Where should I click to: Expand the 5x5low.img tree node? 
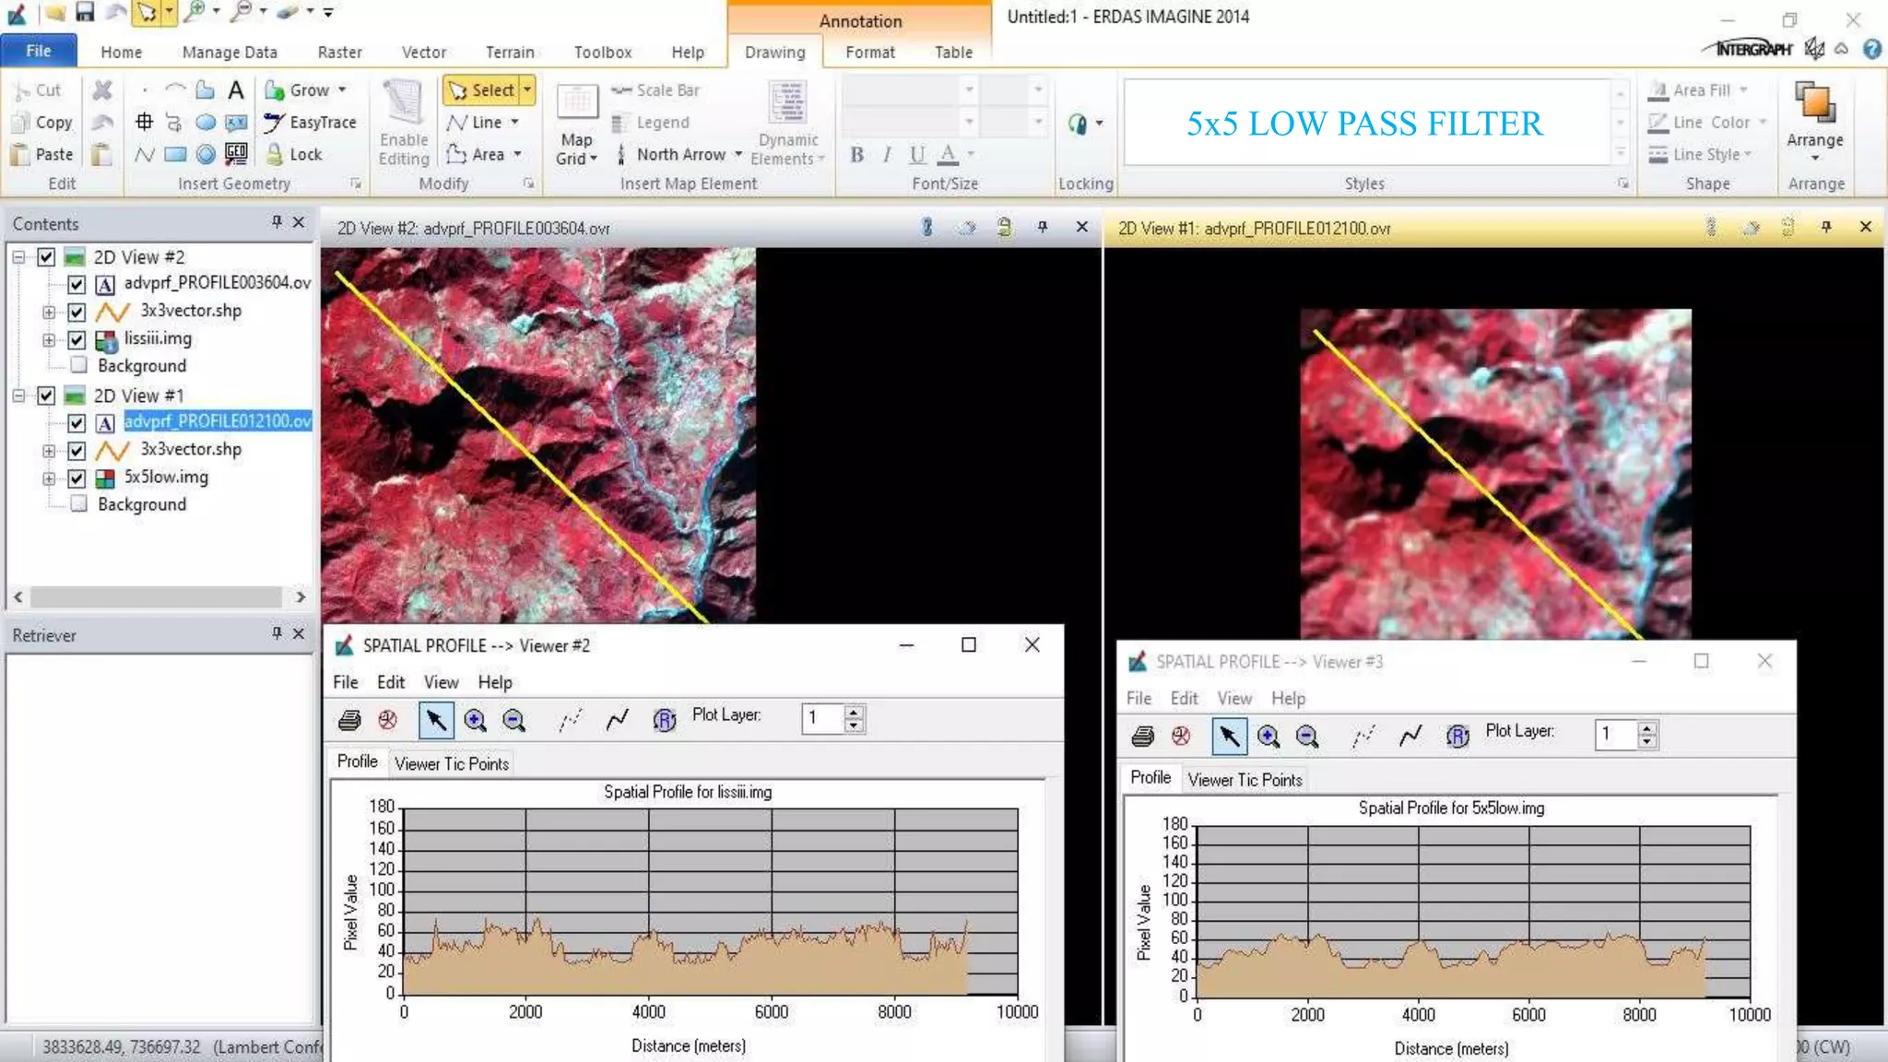[x=49, y=478]
